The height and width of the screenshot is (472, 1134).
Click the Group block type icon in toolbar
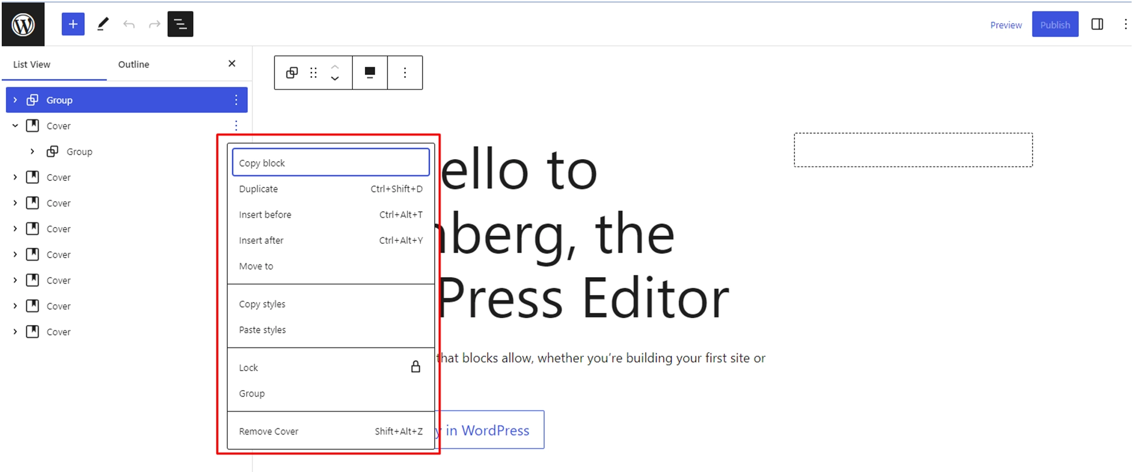(x=292, y=73)
